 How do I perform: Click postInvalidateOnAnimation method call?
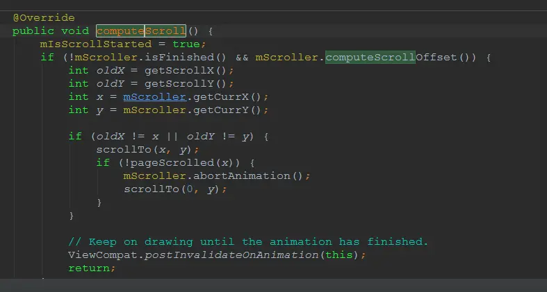(x=231, y=255)
